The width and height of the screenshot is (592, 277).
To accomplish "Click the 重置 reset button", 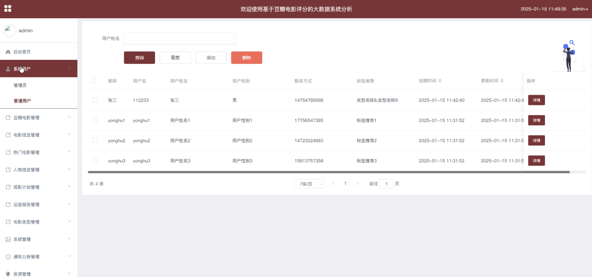I will coord(175,58).
